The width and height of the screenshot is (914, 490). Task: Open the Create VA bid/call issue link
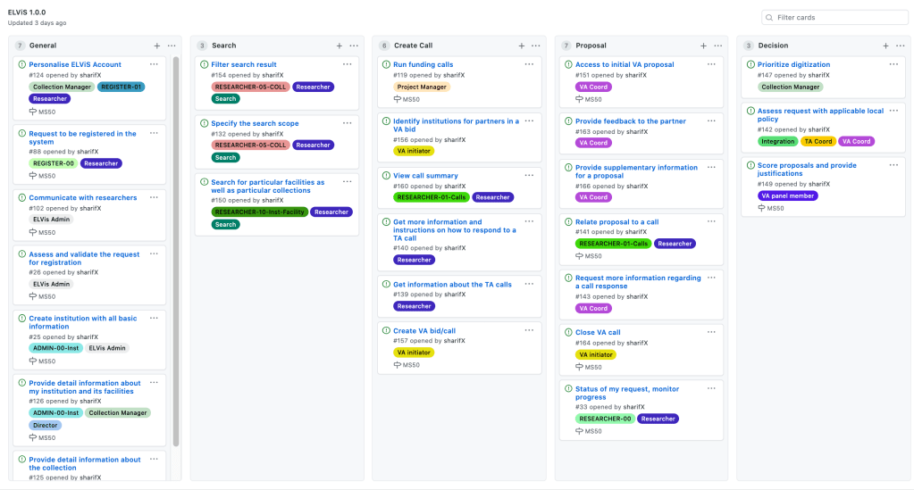pyautogui.click(x=424, y=331)
